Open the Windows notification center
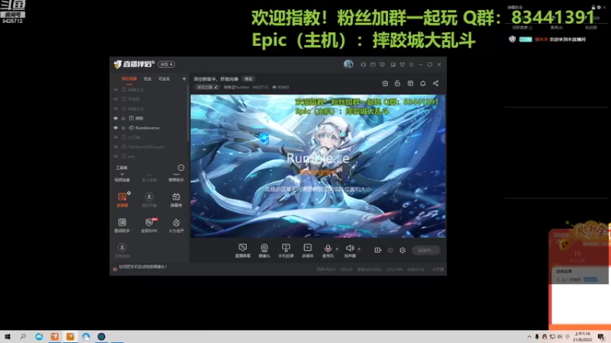This screenshot has width=611, height=343. (x=601, y=337)
